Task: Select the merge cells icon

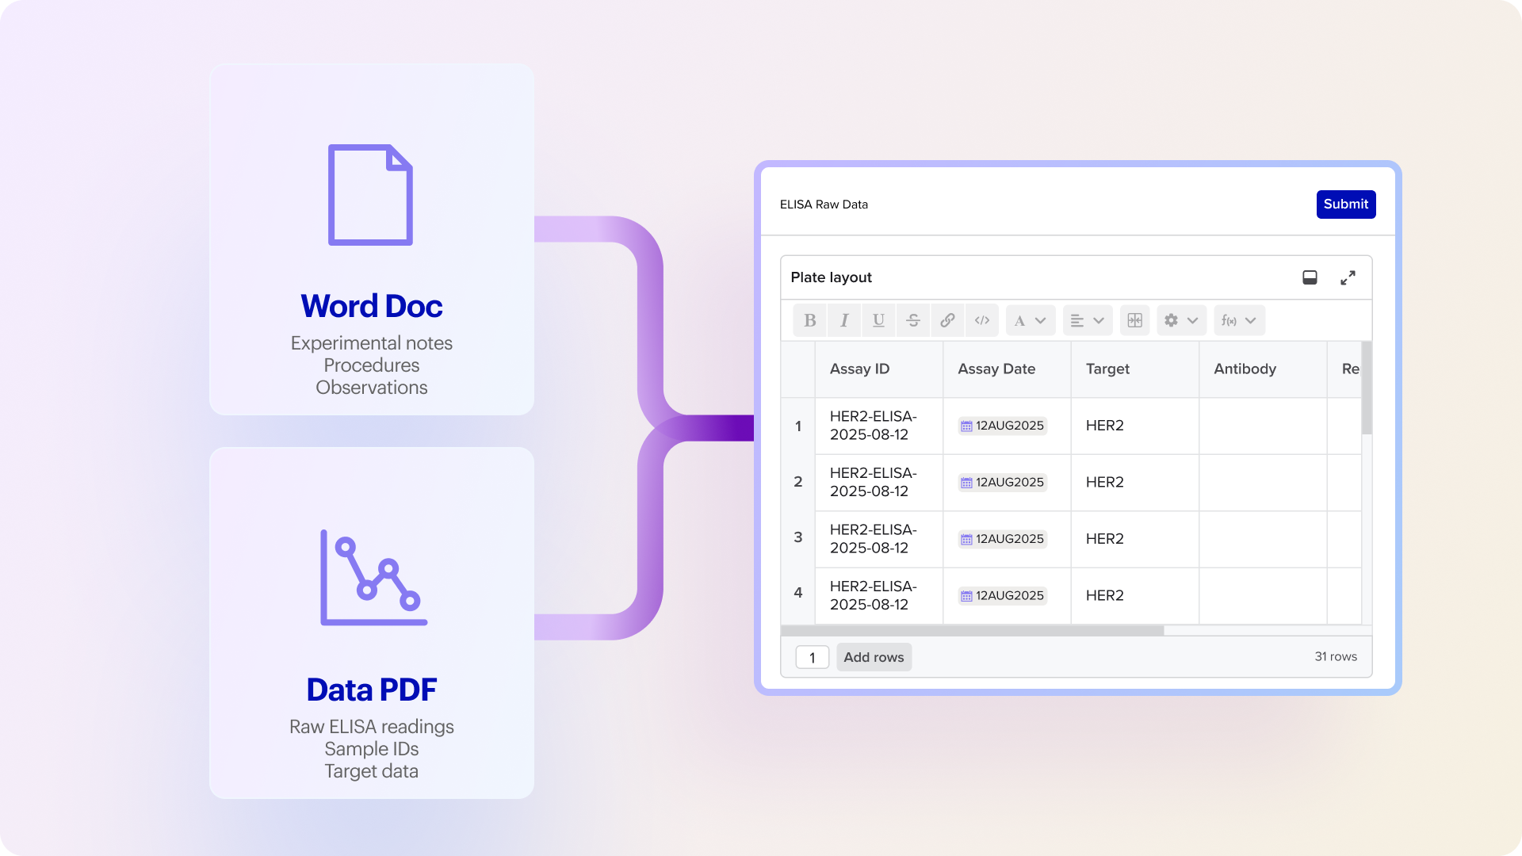Action: click(1134, 320)
